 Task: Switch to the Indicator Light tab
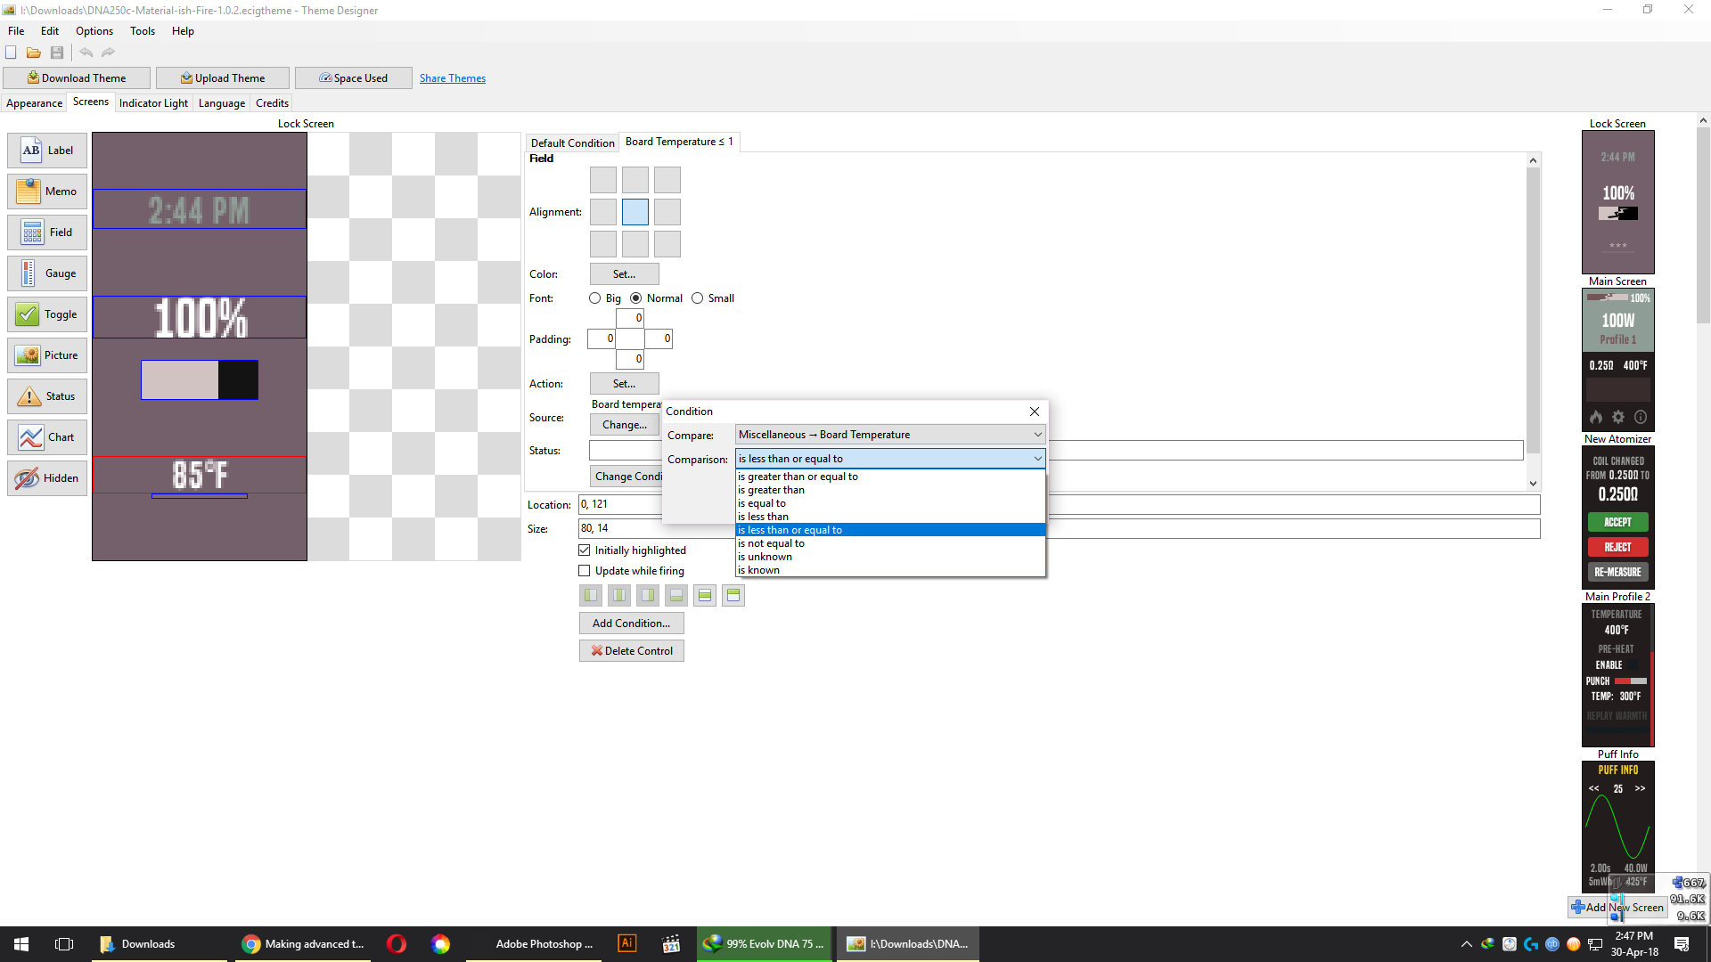[x=153, y=103]
